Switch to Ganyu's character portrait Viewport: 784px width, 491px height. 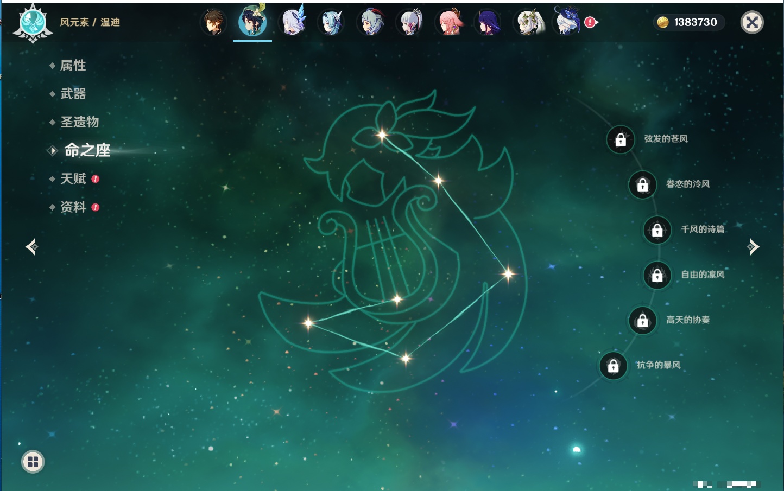click(x=371, y=23)
